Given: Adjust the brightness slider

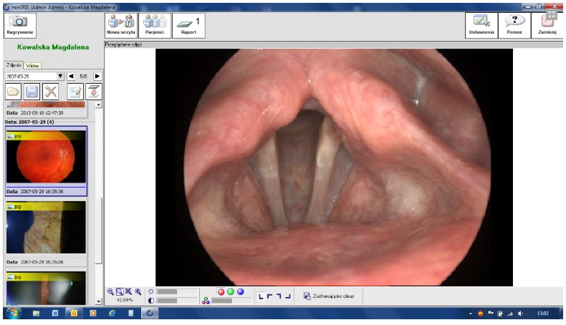Looking at the screenshot, I should point(176,291).
